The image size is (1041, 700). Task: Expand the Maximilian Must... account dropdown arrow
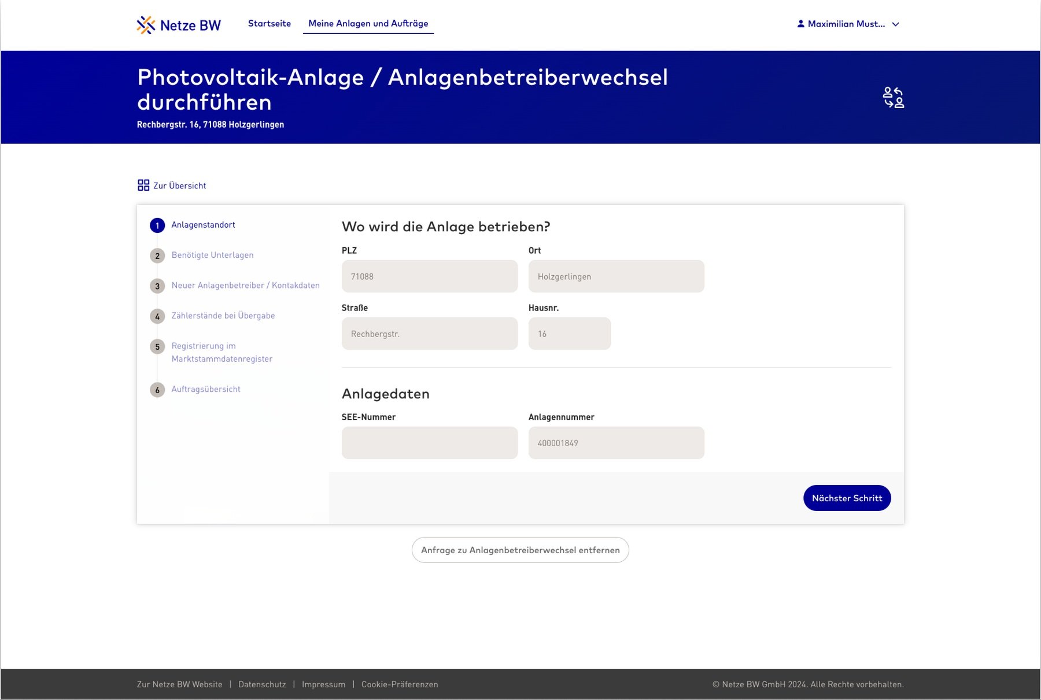pos(895,24)
